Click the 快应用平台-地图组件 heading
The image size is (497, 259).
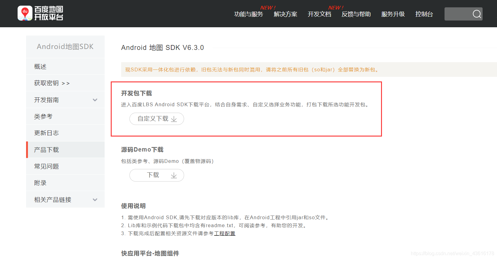(x=150, y=253)
